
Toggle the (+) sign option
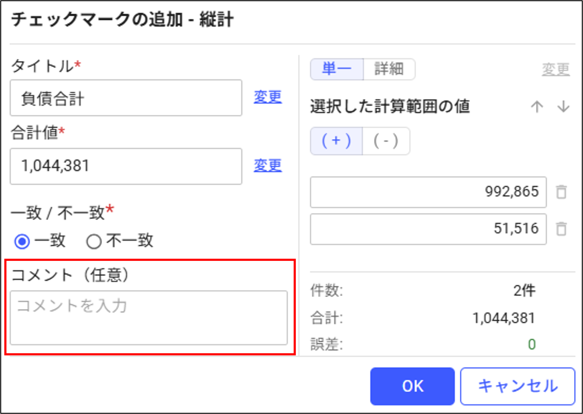pyautogui.click(x=336, y=141)
